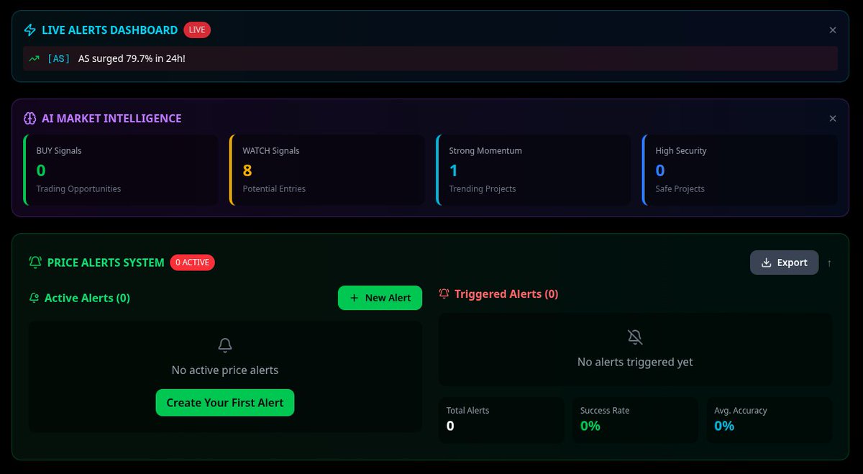Click the Live Alerts Dashboard title text
Viewport: 863px width, 474px height.
[x=109, y=30]
